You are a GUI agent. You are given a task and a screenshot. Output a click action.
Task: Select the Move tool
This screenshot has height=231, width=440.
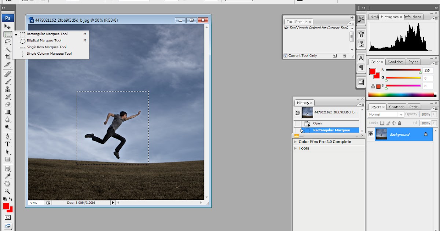coord(8,26)
